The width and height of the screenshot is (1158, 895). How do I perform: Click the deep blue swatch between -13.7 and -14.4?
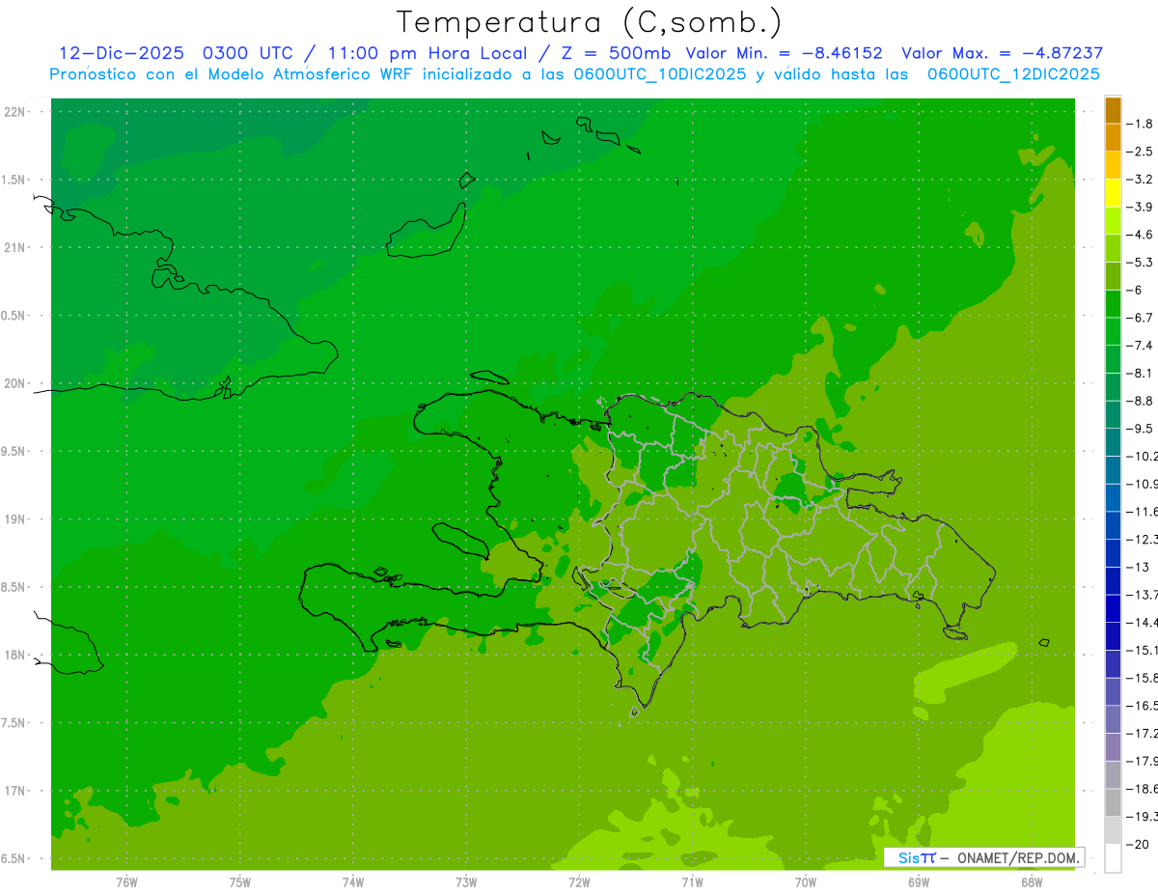(x=1113, y=608)
